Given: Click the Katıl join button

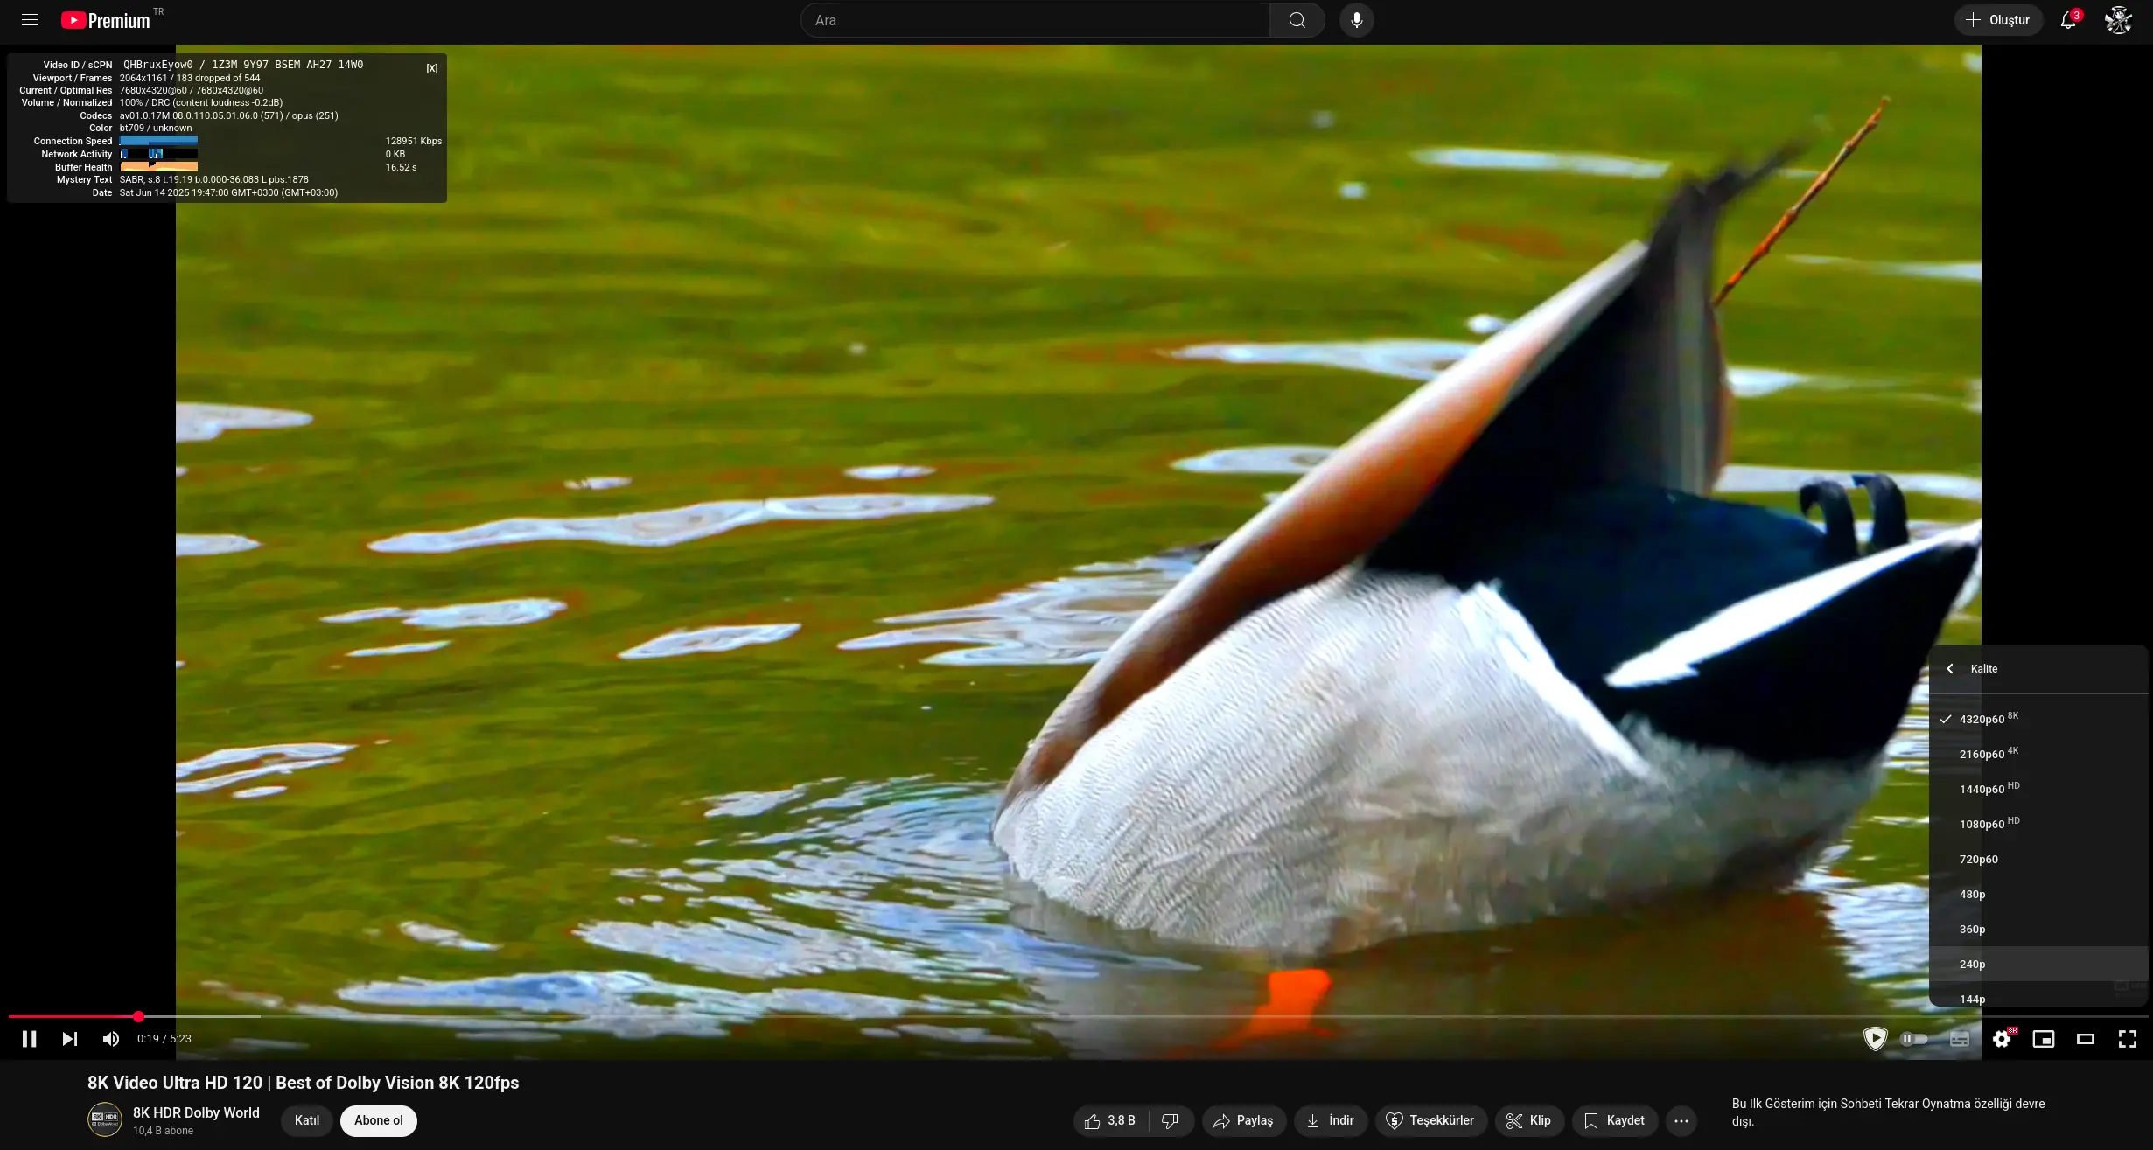Looking at the screenshot, I should pyautogui.click(x=307, y=1120).
